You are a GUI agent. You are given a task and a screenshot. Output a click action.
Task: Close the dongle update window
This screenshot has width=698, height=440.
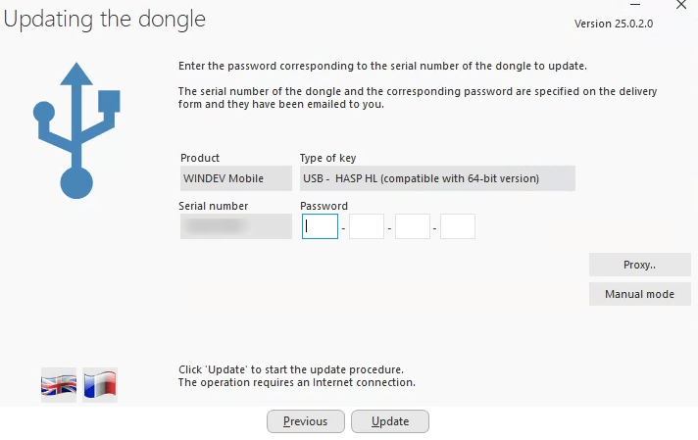coord(681,5)
